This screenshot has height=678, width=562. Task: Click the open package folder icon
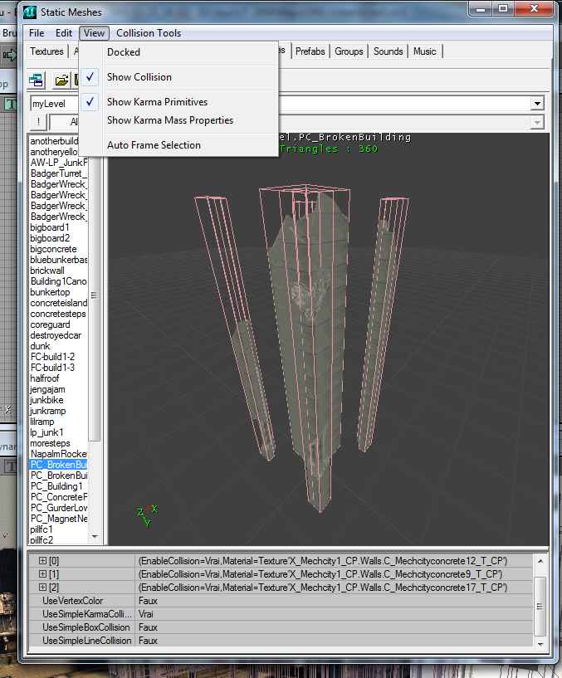pos(61,80)
